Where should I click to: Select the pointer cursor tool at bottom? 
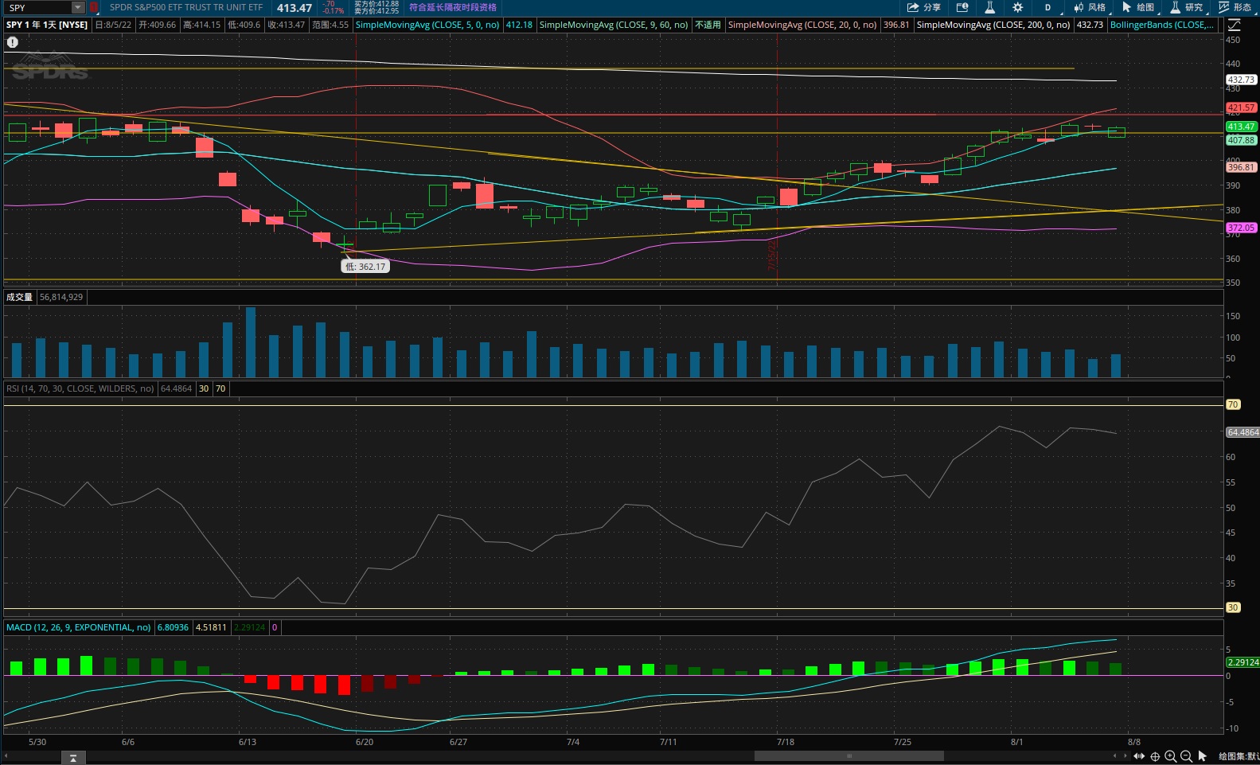tap(1202, 756)
